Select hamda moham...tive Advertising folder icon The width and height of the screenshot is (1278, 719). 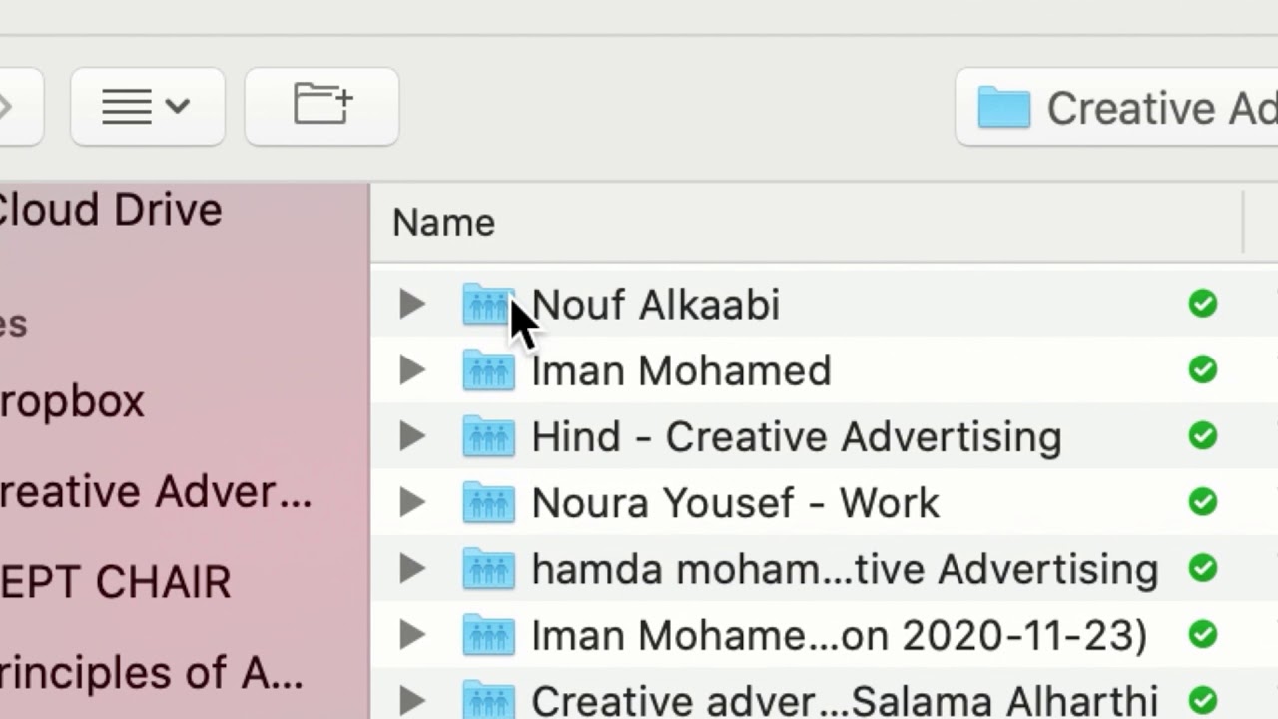click(x=488, y=568)
